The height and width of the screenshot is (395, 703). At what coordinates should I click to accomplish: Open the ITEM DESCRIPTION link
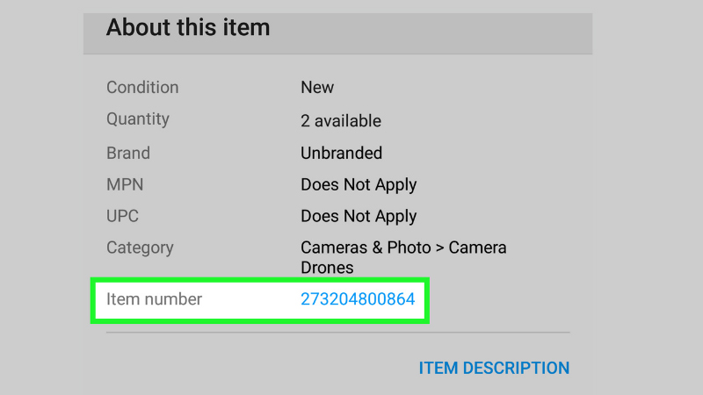[494, 368]
